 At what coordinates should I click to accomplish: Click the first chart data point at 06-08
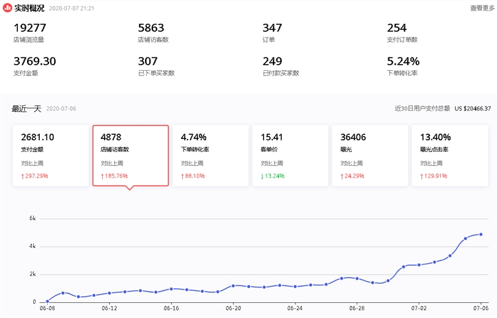(x=47, y=301)
